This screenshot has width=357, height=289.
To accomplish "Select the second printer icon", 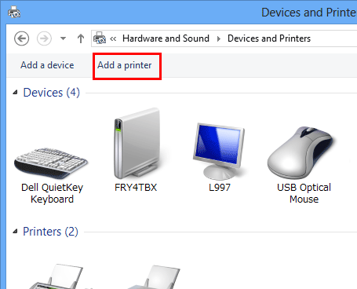I will coord(155,277).
